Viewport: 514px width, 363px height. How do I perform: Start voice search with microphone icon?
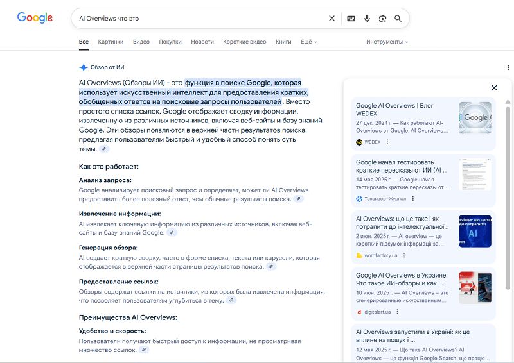click(x=367, y=19)
